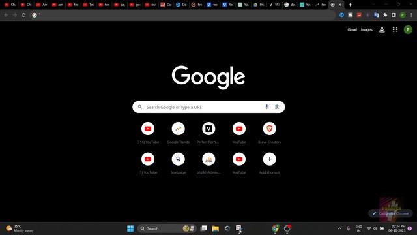
Task: Switch to the first YouTube 'Ch' tab
Action: [10, 5]
